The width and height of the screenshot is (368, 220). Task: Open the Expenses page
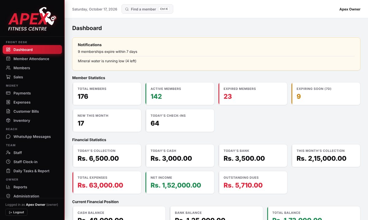click(32, 102)
